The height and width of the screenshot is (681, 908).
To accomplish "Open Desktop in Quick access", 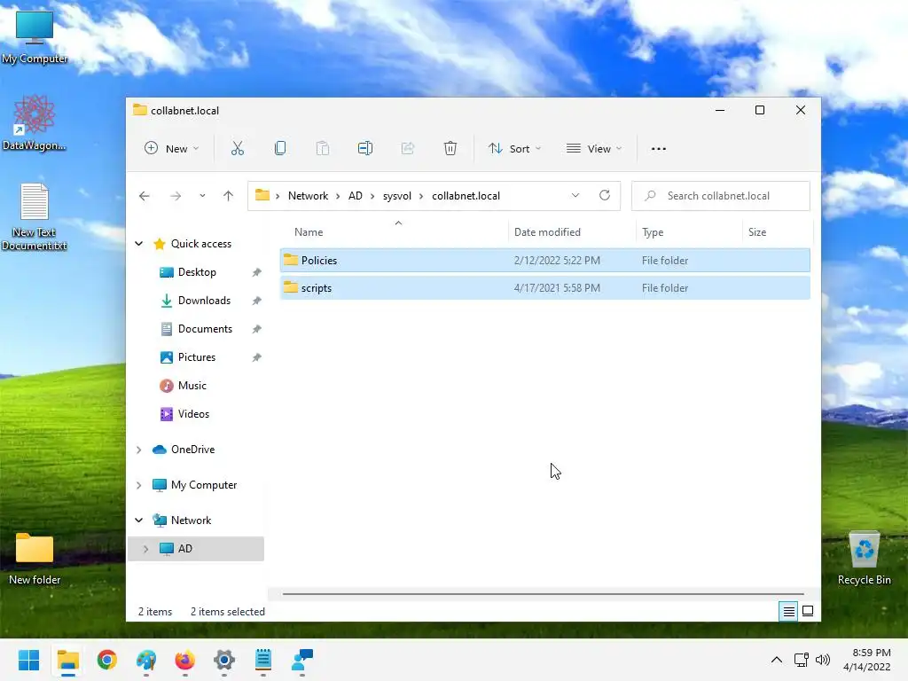I will pyautogui.click(x=197, y=272).
